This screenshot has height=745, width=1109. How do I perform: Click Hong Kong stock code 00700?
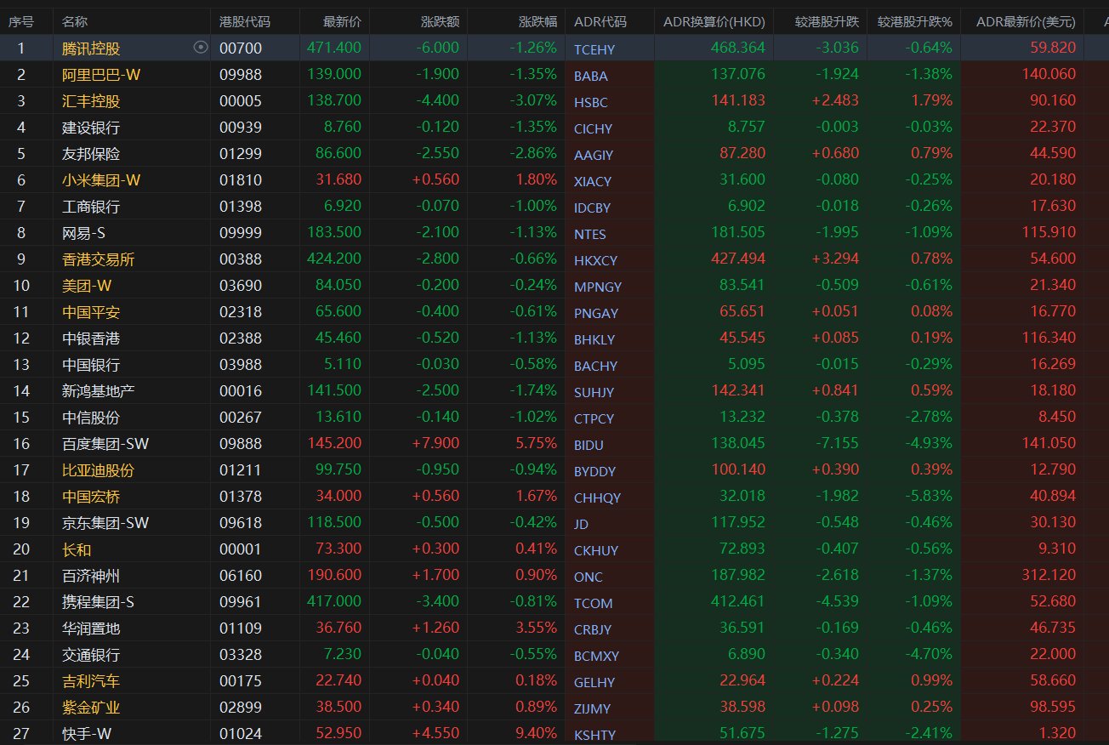[241, 48]
